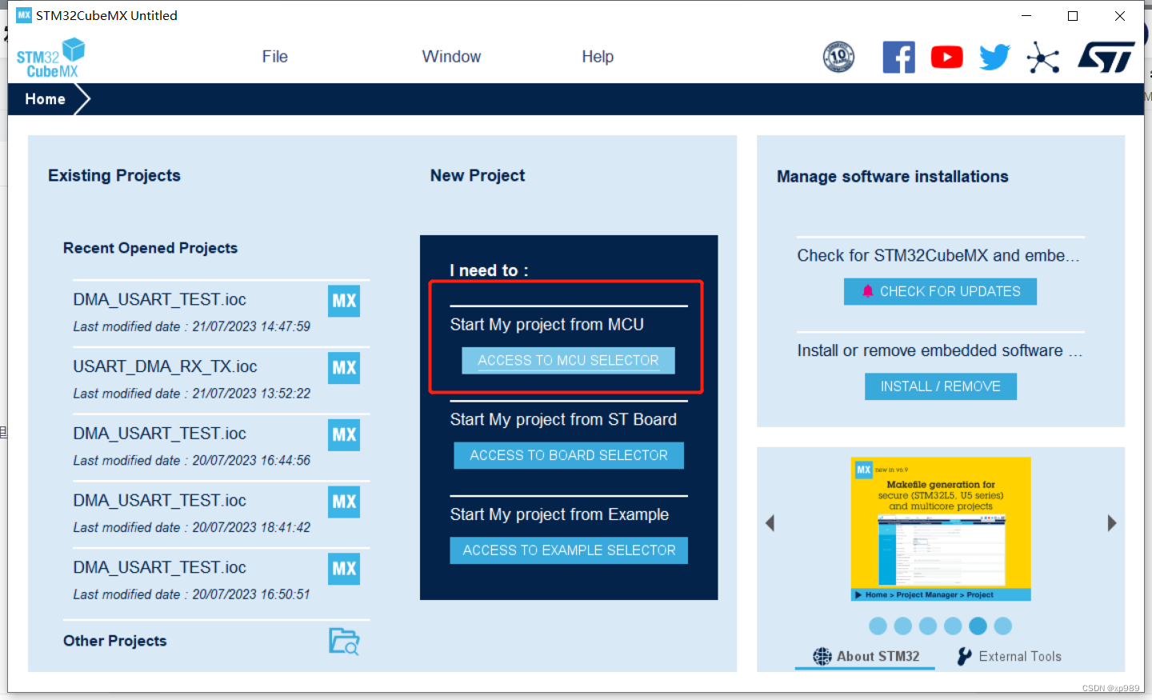The height and width of the screenshot is (700, 1152).
Task: Go to Home breadcrumb
Action: (x=45, y=99)
